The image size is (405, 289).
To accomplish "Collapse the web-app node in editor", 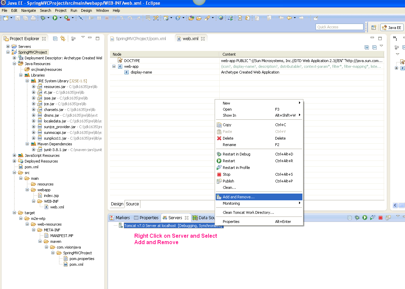I will [114, 66].
